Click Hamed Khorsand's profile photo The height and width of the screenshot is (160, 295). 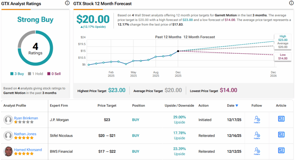point(8,151)
